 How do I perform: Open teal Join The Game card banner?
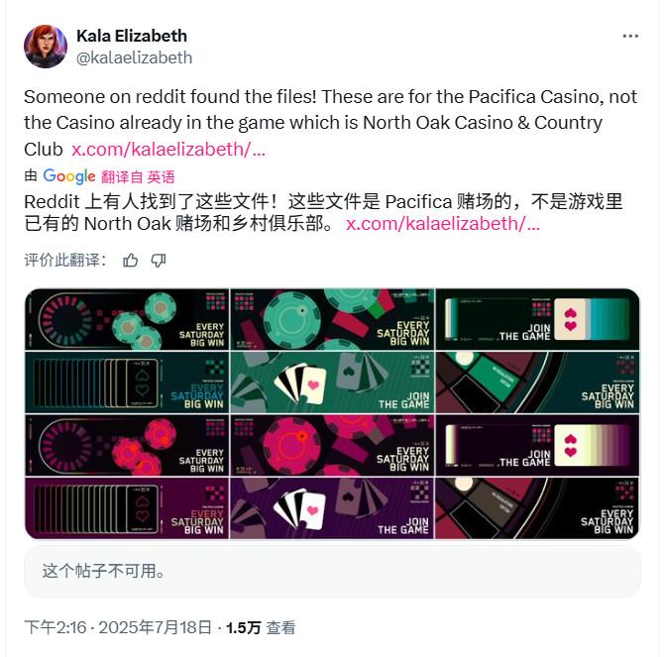pyautogui.click(x=538, y=320)
